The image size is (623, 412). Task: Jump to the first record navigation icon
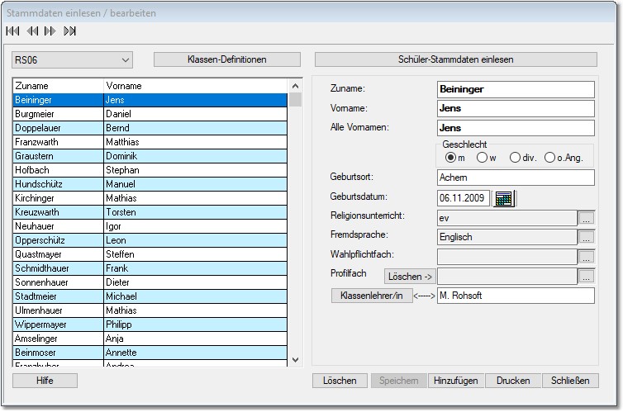(x=12, y=31)
